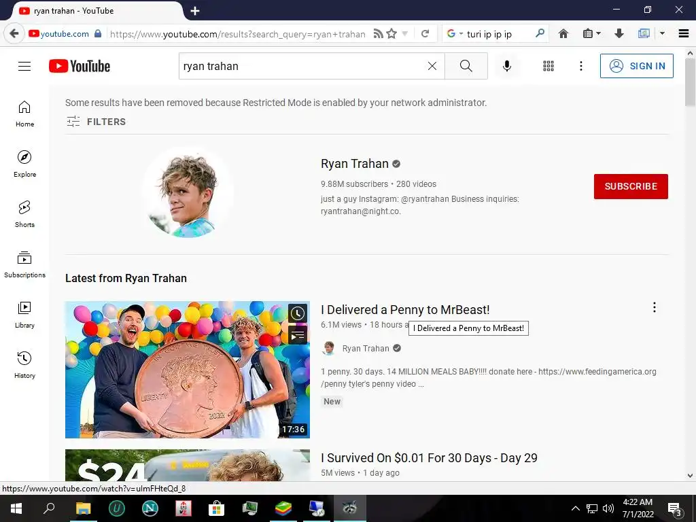Click small channel avatar under penny video

tap(329, 349)
